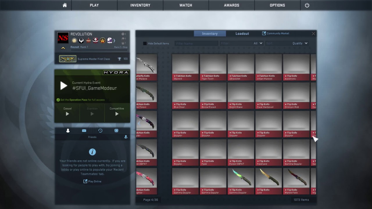Viewport: 372px width, 209px height.
Task: Open the messages envelope icon
Action: point(84,131)
